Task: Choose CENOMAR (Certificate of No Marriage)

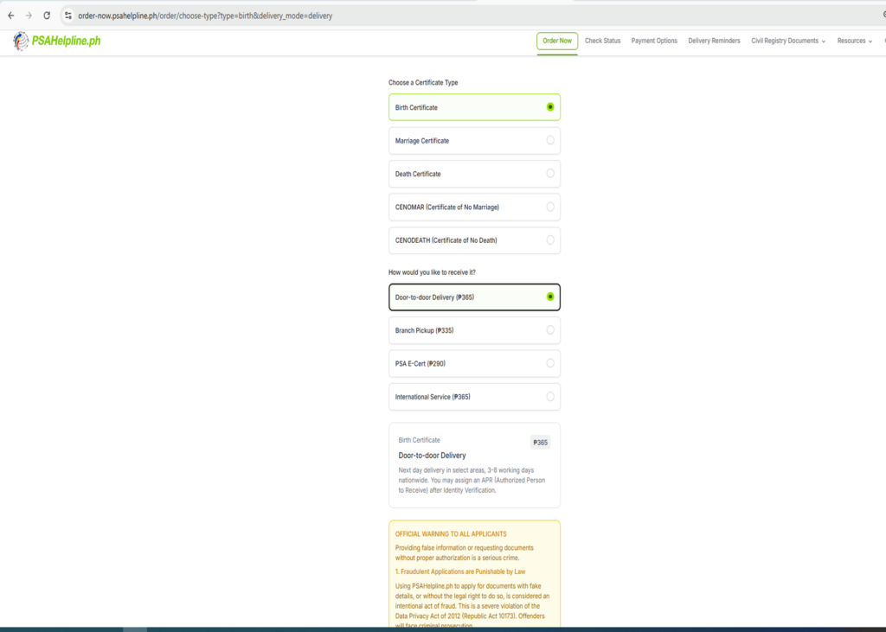Action: pyautogui.click(x=474, y=207)
